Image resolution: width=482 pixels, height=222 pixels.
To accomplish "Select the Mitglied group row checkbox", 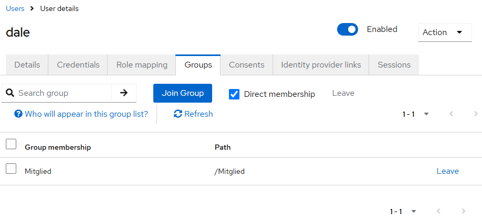I will coord(11,169).
